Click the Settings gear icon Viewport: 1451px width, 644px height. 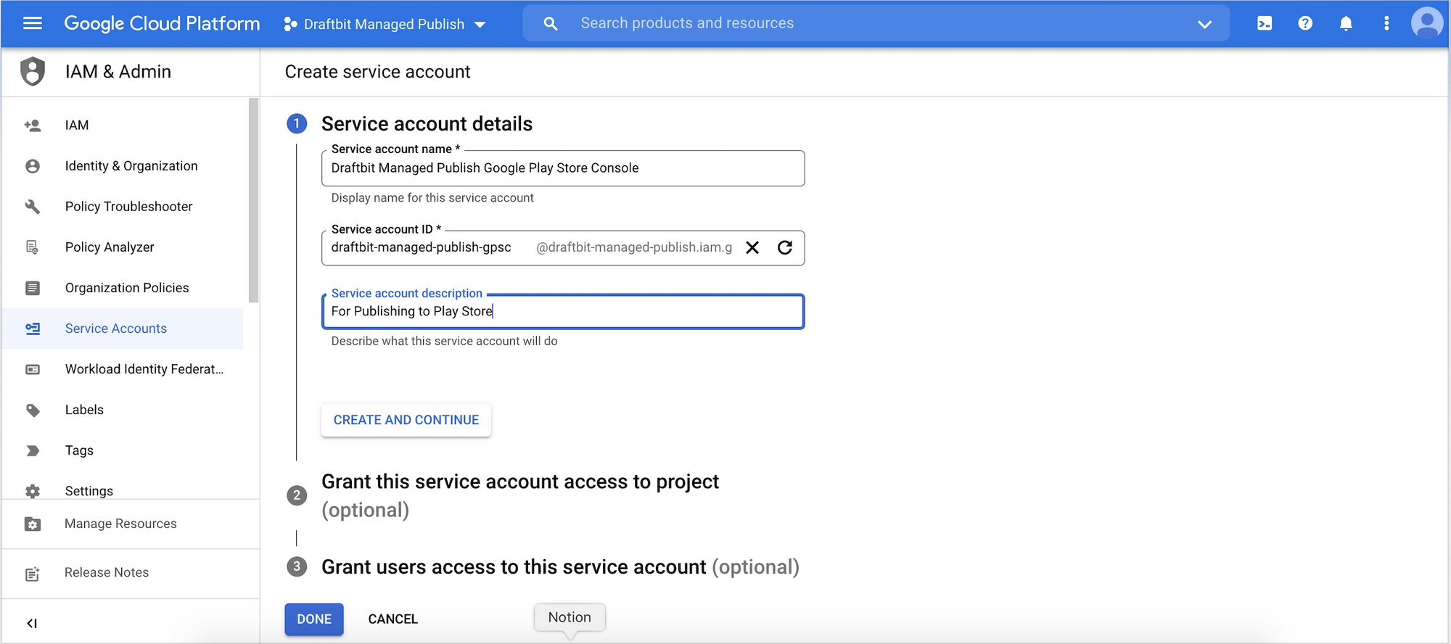click(33, 491)
